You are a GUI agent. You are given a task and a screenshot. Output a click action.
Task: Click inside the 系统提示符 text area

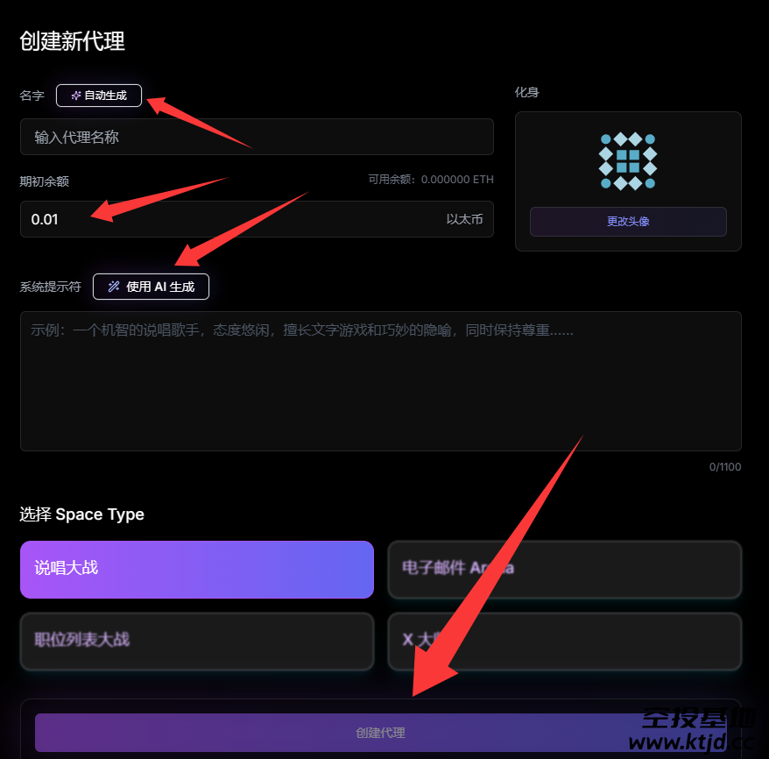click(x=381, y=381)
